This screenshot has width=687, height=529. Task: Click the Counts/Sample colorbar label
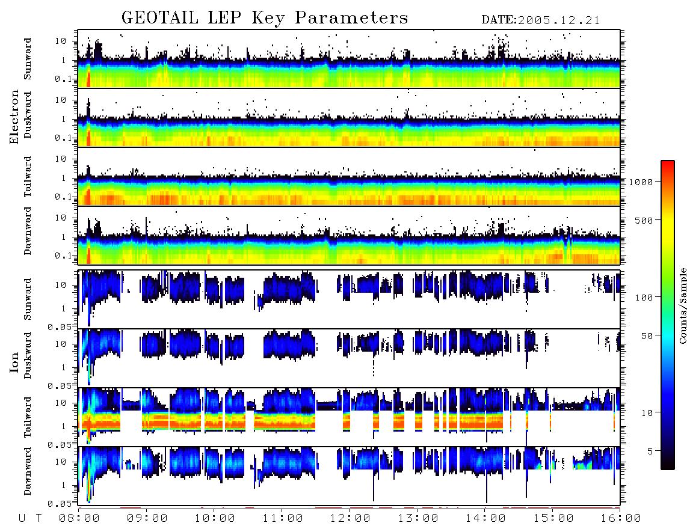coord(683,305)
